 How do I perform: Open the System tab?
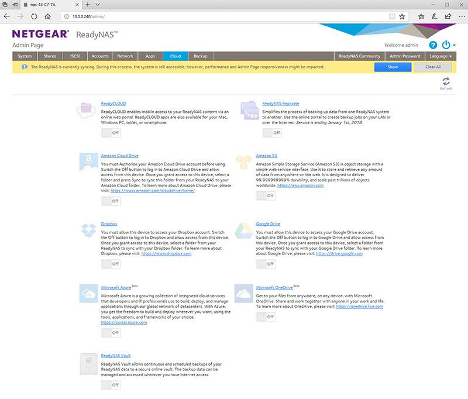click(x=25, y=56)
